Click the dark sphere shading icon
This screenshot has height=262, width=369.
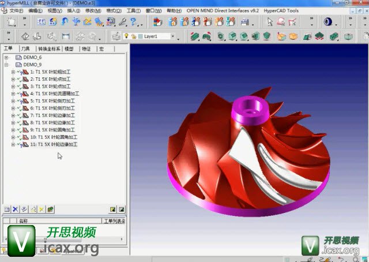coord(328,22)
